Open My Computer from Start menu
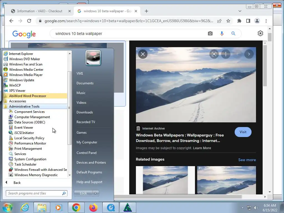This screenshot has width=284, height=213. point(87,142)
